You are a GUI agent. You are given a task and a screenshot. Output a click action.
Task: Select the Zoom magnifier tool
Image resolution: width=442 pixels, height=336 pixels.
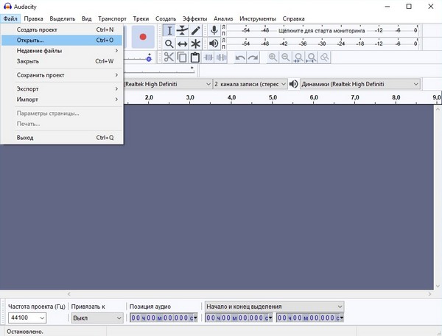coord(169,44)
